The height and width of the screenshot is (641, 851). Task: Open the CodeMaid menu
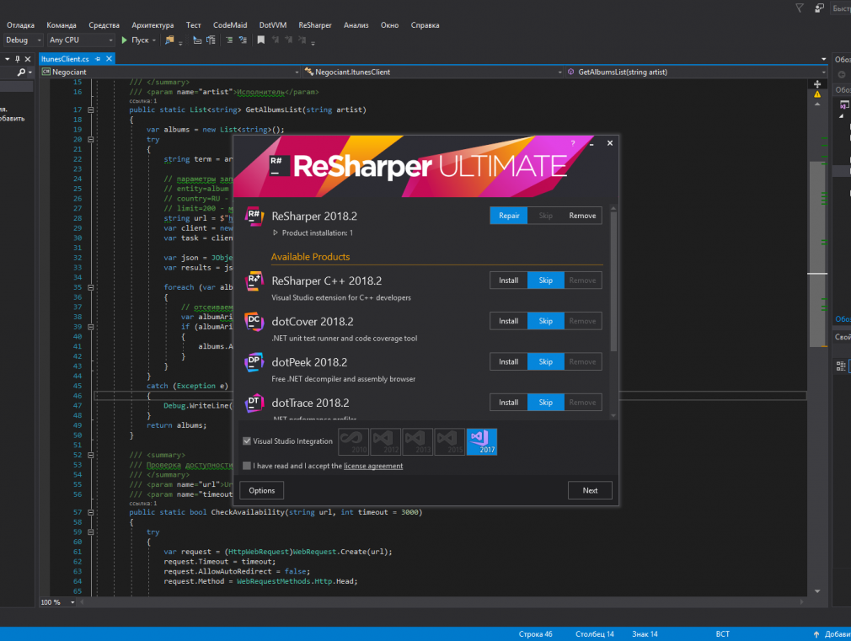(230, 25)
